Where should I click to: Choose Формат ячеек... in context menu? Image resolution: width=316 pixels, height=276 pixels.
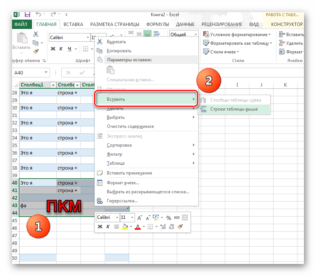pos(123,183)
